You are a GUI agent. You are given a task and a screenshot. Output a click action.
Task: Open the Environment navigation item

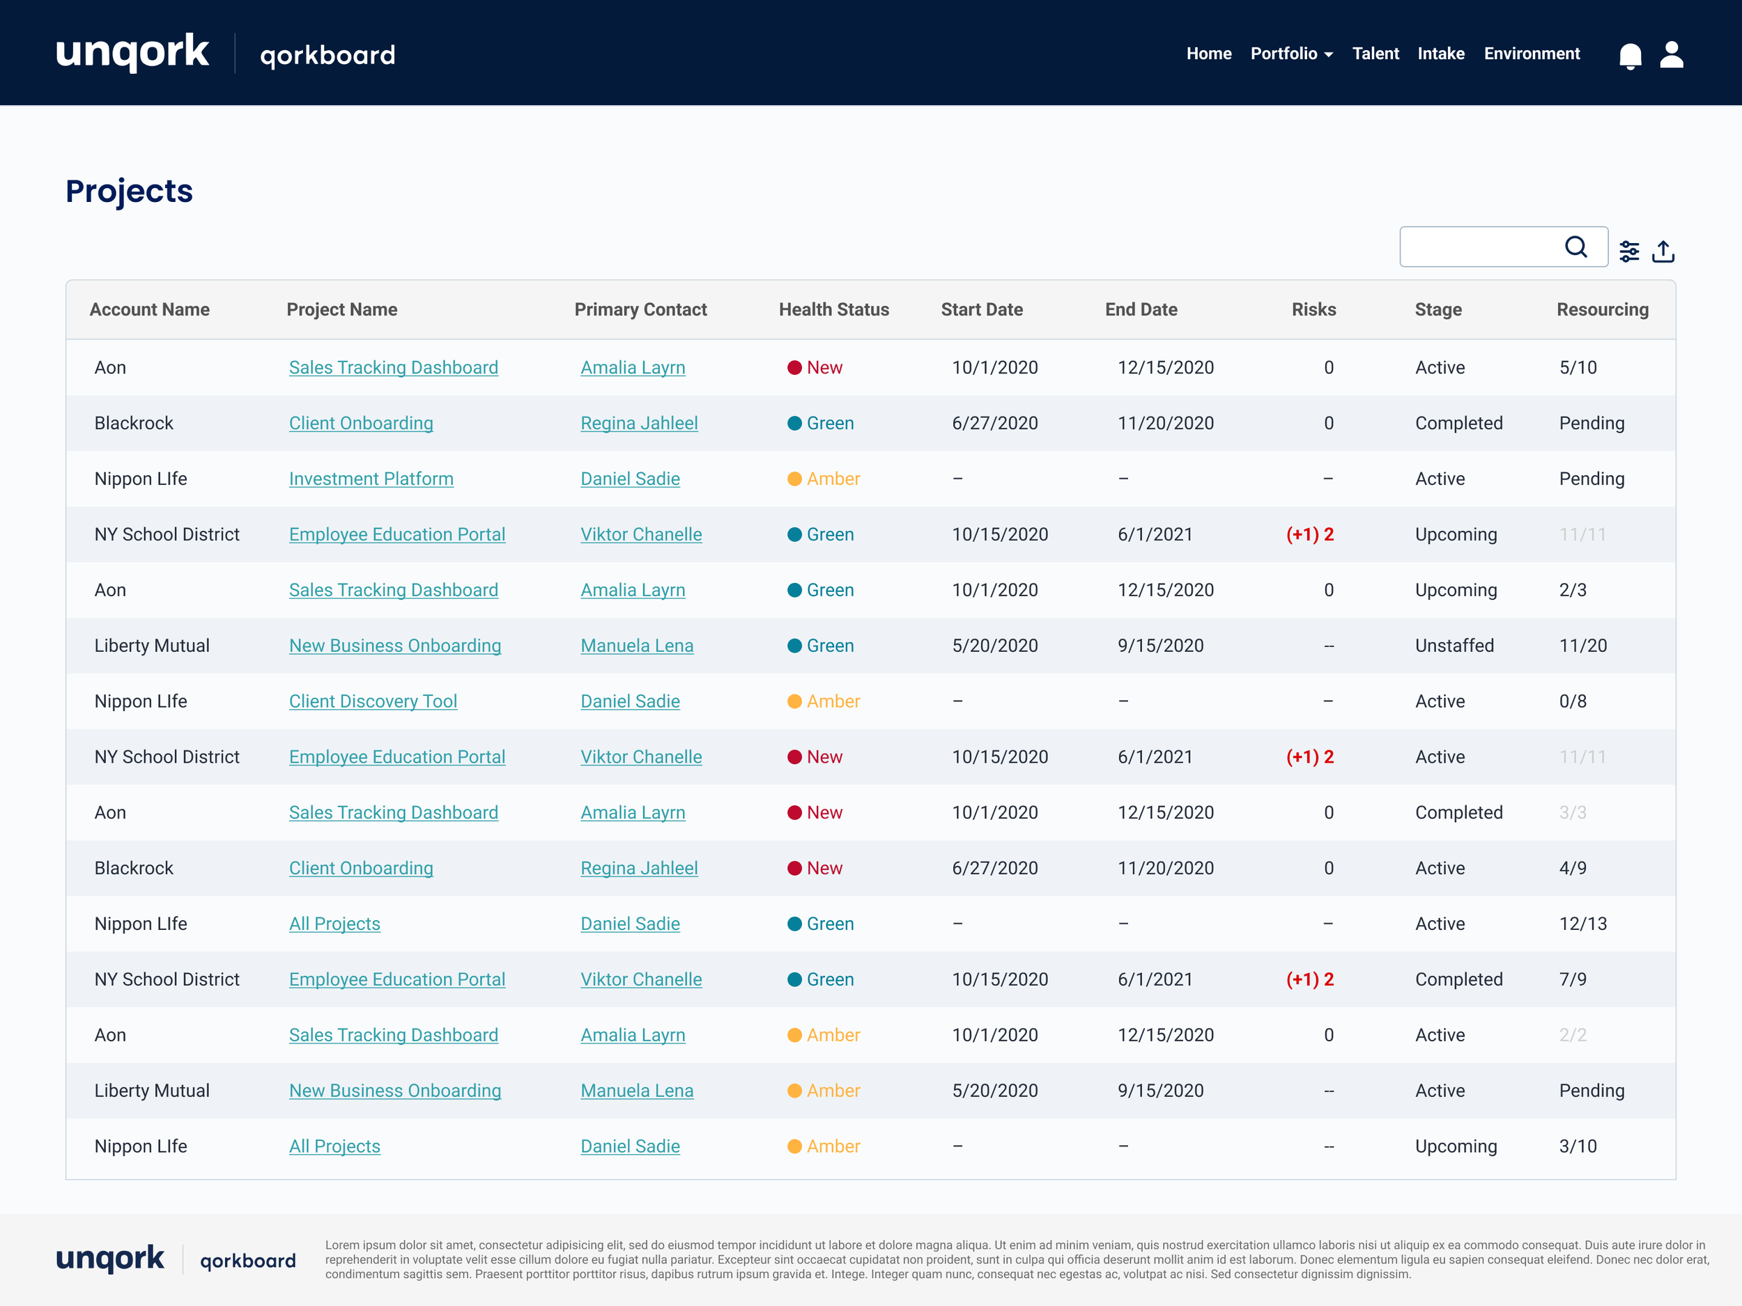[x=1531, y=54]
